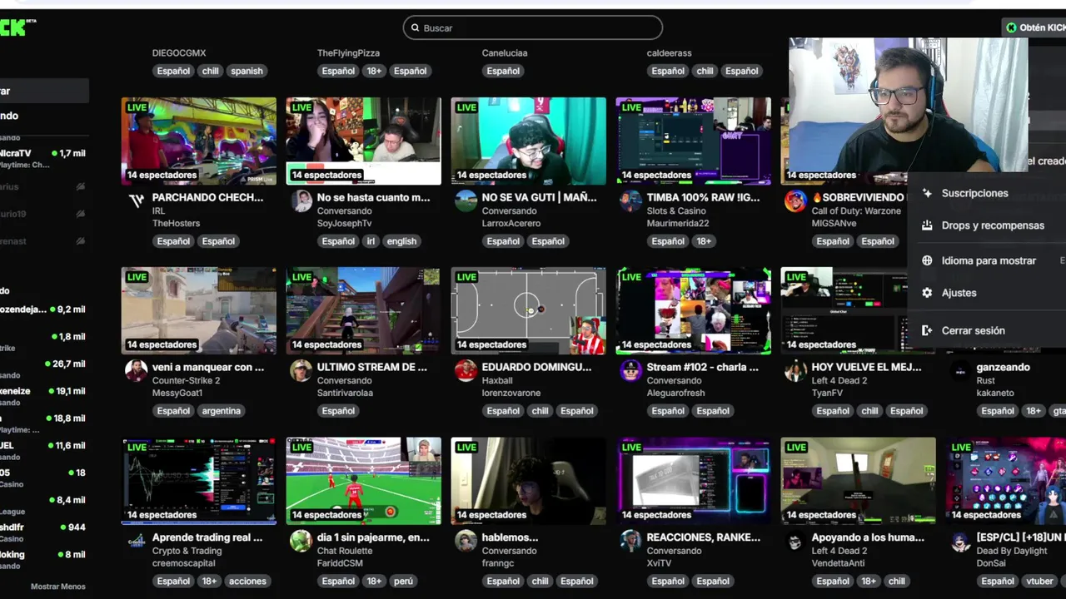The height and width of the screenshot is (599, 1066).
Task: Click the Obtén KICK button
Action: pos(1034,27)
